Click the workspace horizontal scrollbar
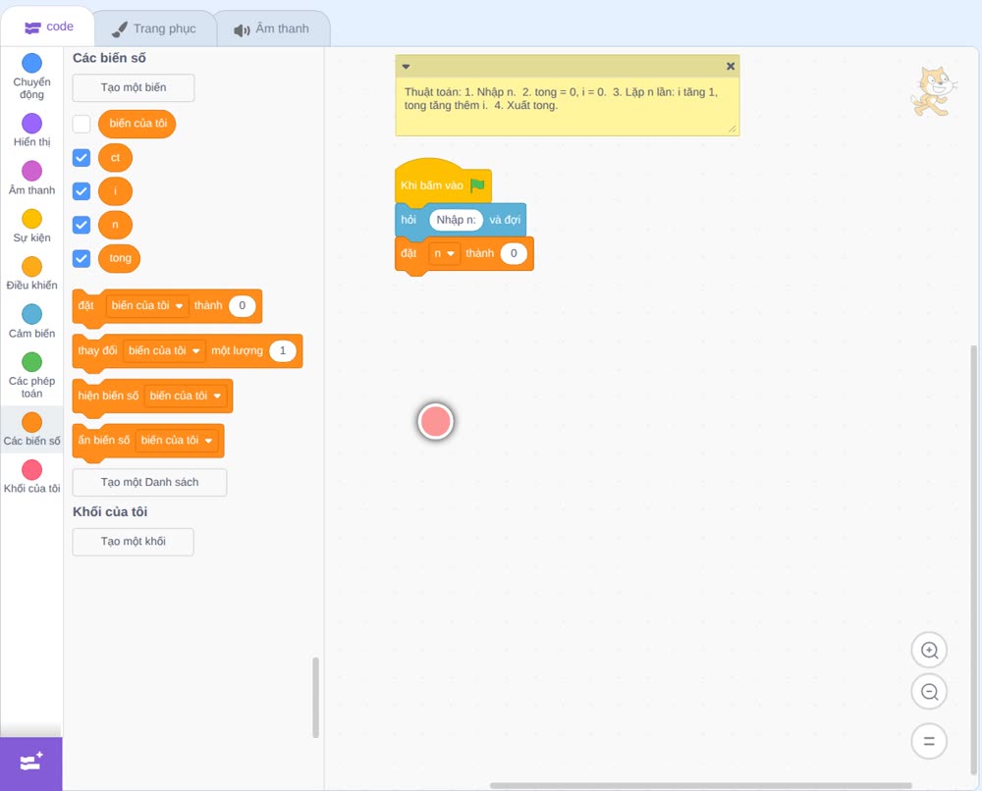 click(x=700, y=785)
